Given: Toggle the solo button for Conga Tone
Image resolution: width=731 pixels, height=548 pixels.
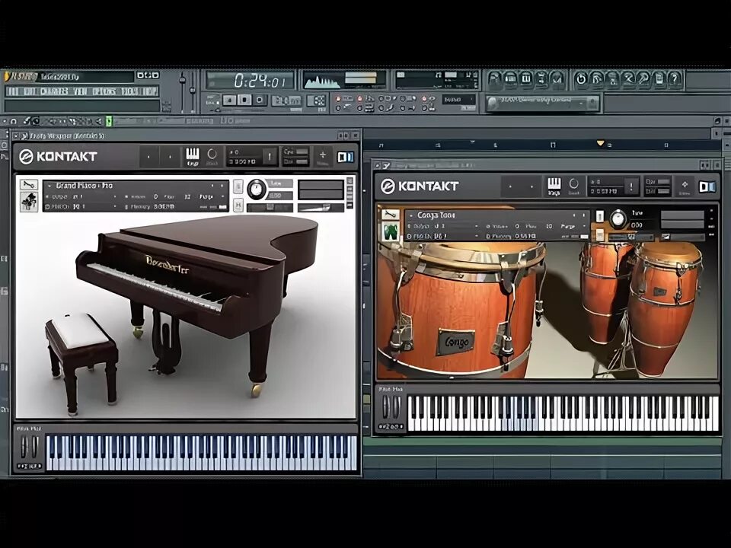Looking at the screenshot, I should click(599, 216).
